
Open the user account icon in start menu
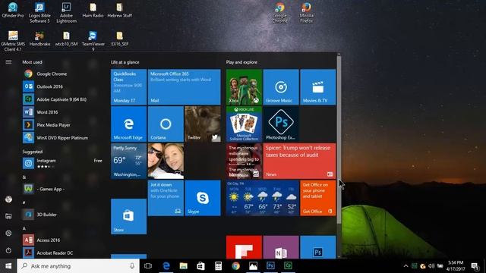[x=8, y=199]
